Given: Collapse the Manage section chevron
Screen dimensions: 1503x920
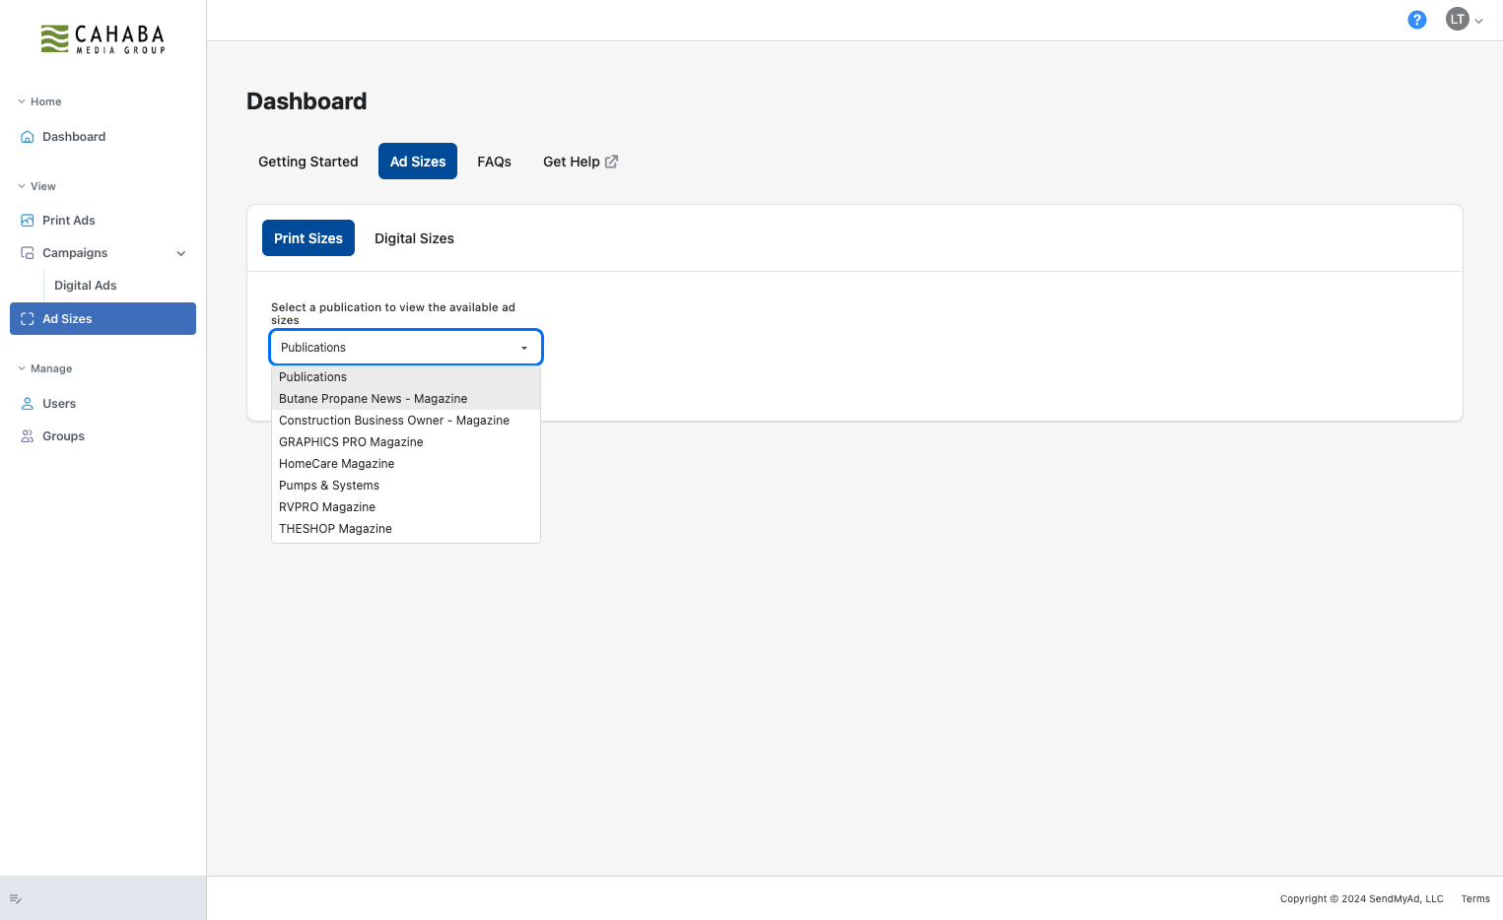Looking at the screenshot, I should 22,368.
